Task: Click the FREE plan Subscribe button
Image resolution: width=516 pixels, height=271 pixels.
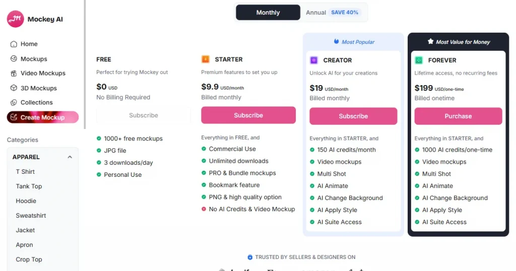Action: (x=144, y=115)
